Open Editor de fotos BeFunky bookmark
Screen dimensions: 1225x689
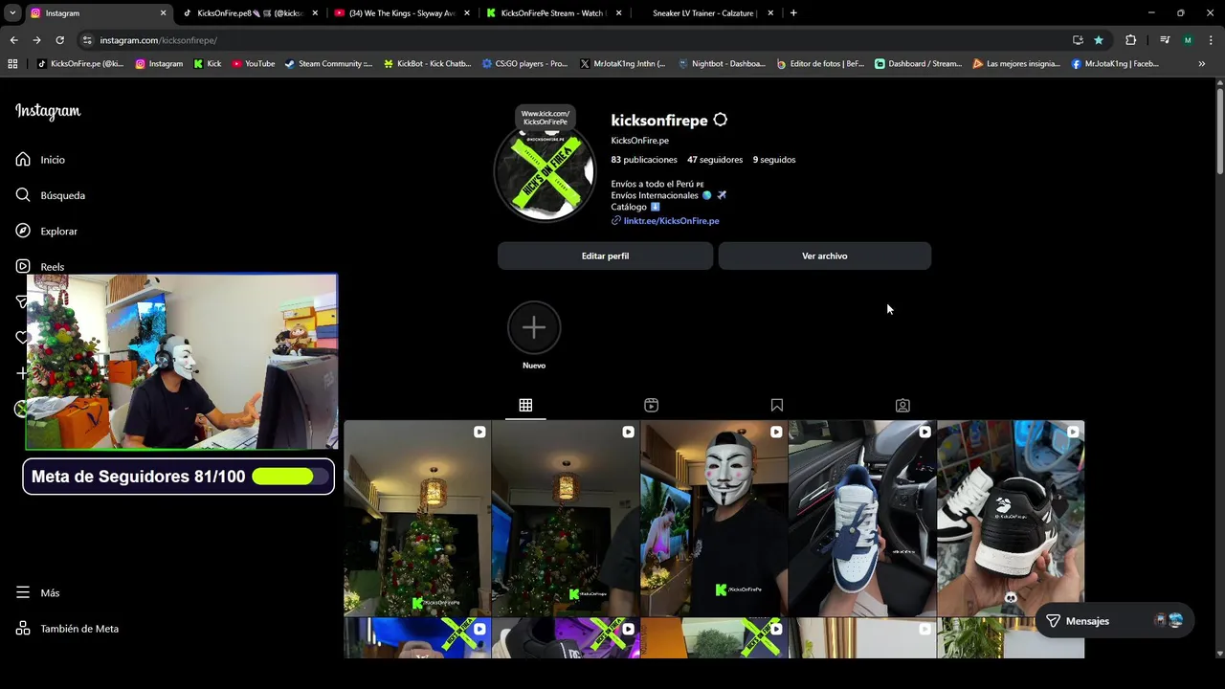pyautogui.click(x=820, y=64)
